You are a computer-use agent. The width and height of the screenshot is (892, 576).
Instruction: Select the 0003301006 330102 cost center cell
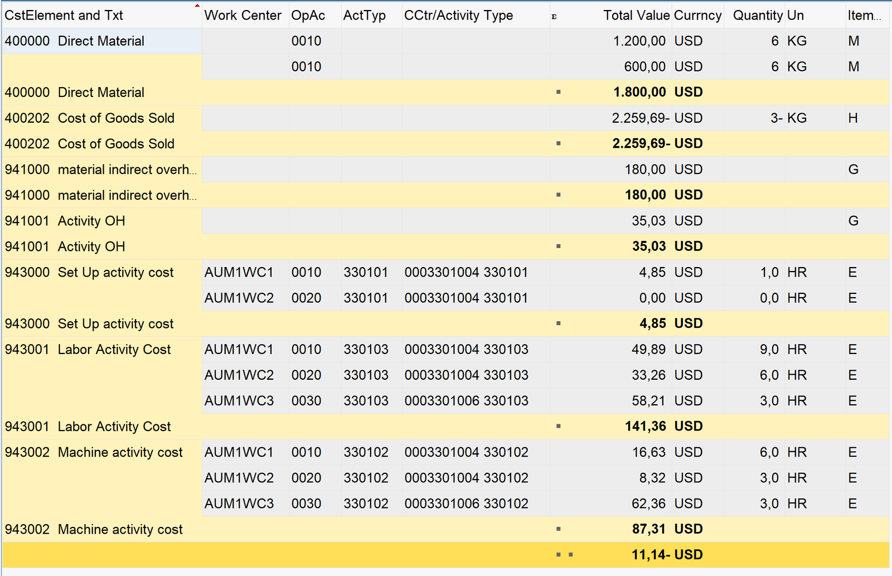[x=466, y=504]
